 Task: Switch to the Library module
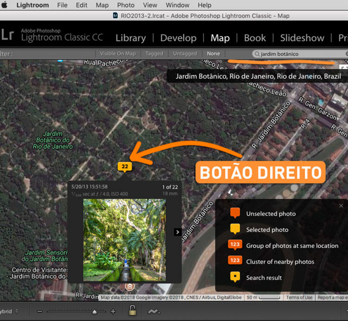pyautogui.click(x=131, y=38)
